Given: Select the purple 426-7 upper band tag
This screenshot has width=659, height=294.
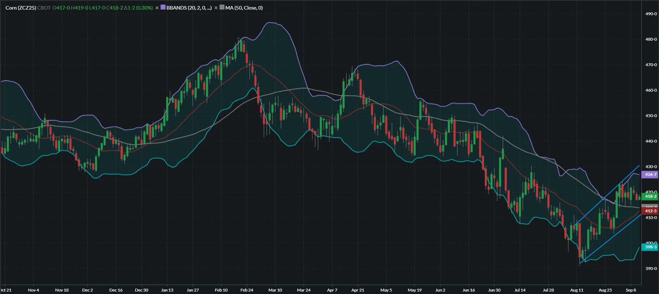Looking at the screenshot, I should pos(650,175).
